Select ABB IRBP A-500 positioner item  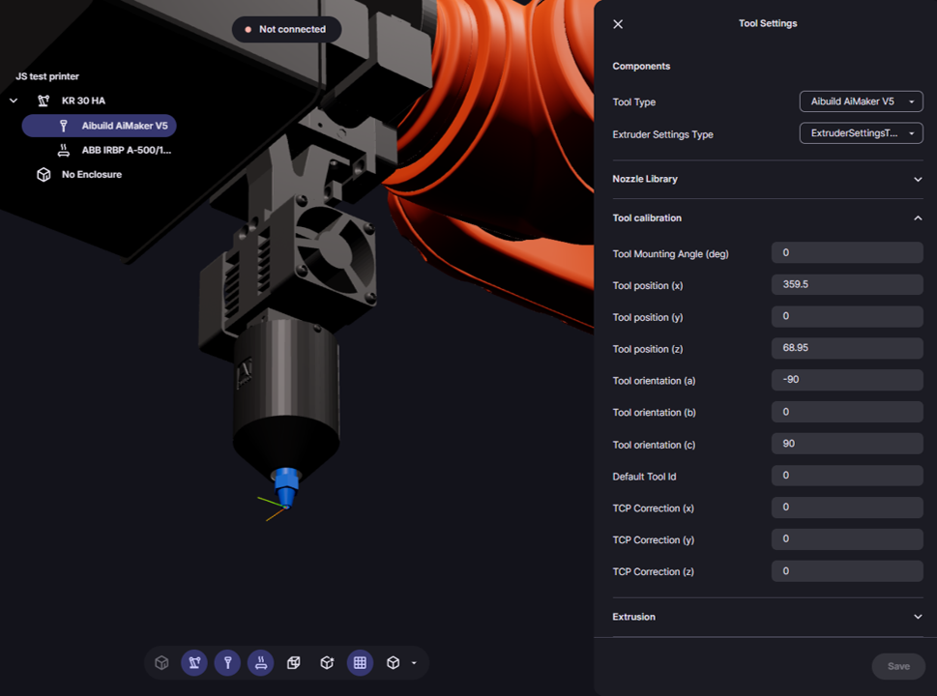click(x=126, y=150)
